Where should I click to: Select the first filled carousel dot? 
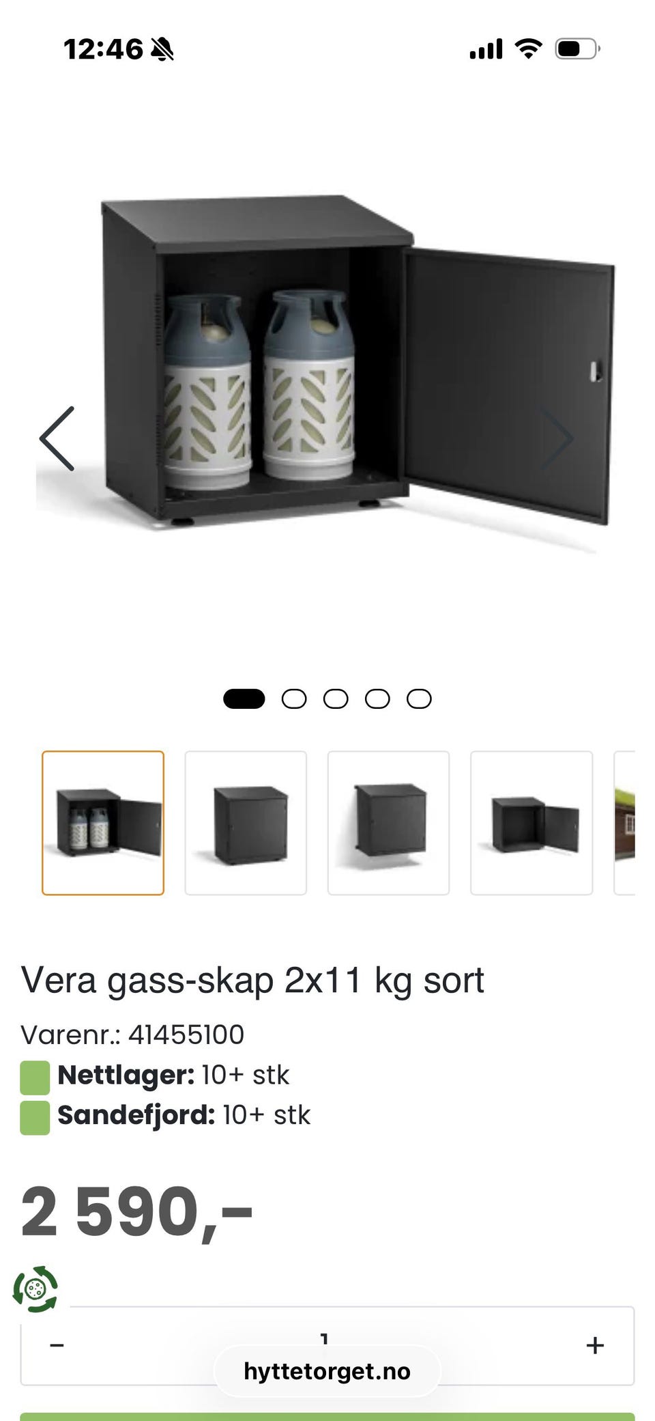[x=244, y=699]
